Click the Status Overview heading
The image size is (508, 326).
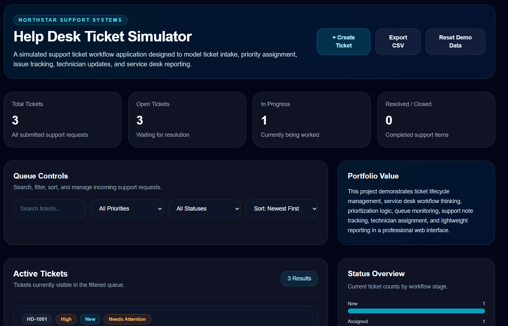coord(376,274)
